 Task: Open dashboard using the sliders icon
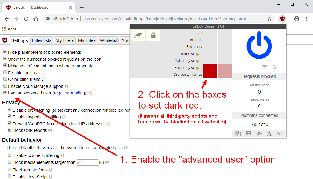pos(275,67)
